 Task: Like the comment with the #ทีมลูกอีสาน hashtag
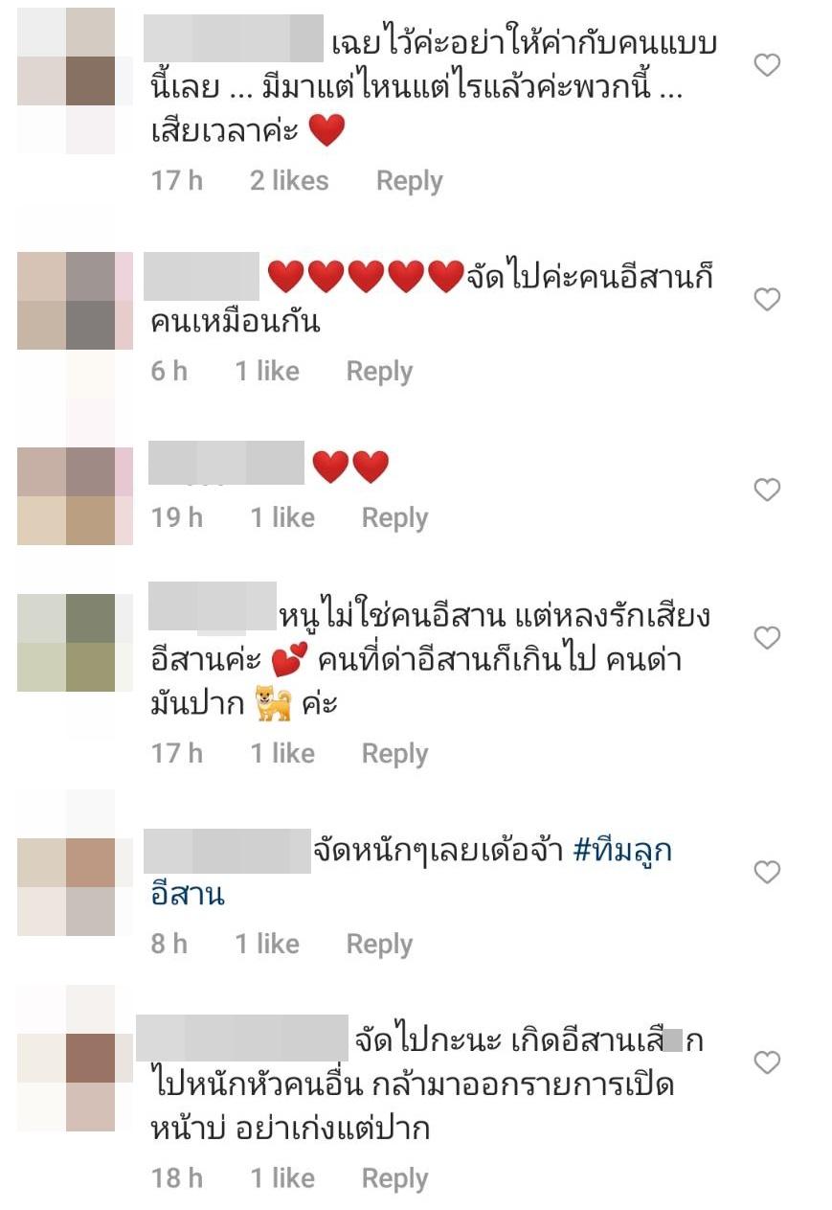(x=767, y=872)
